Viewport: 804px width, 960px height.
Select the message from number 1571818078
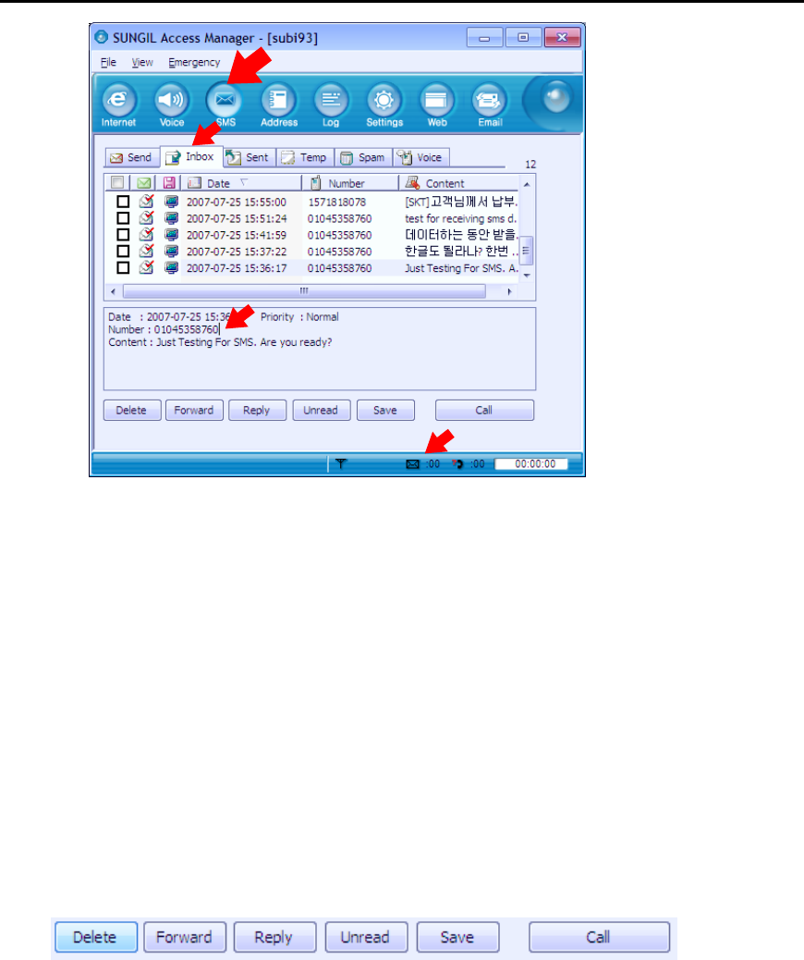coord(312,202)
